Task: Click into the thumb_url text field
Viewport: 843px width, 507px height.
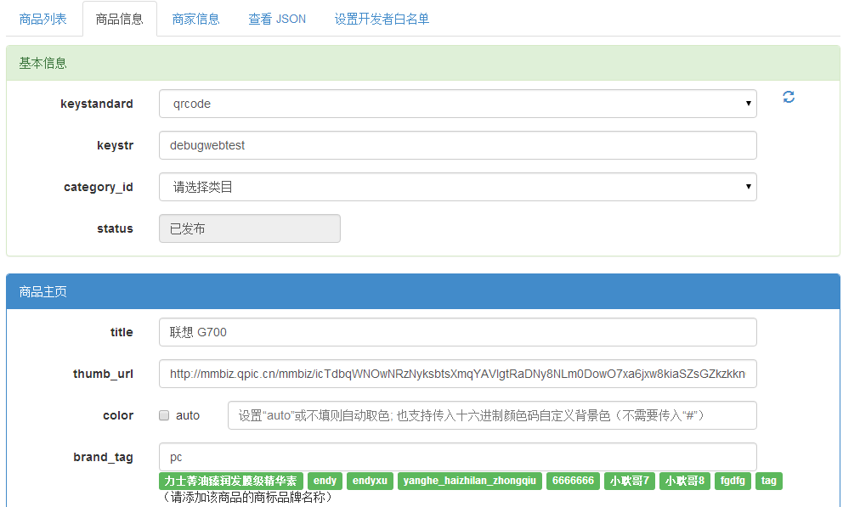Action: [x=457, y=374]
